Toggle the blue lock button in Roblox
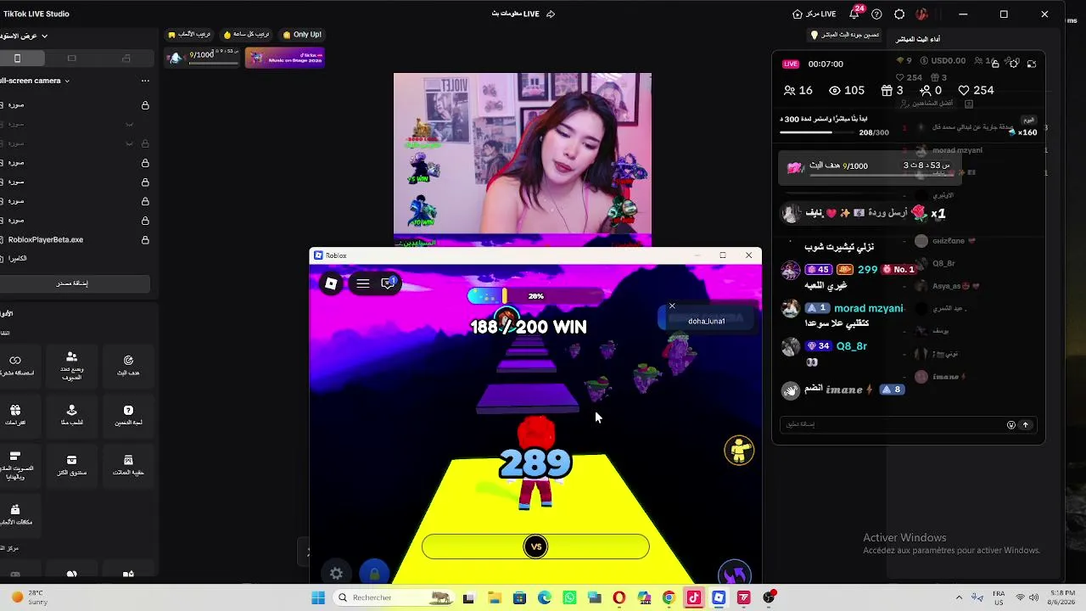1086x611 pixels. [374, 574]
